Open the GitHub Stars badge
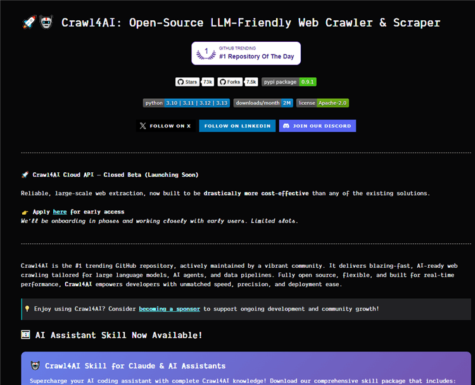475x385 pixels. point(187,82)
